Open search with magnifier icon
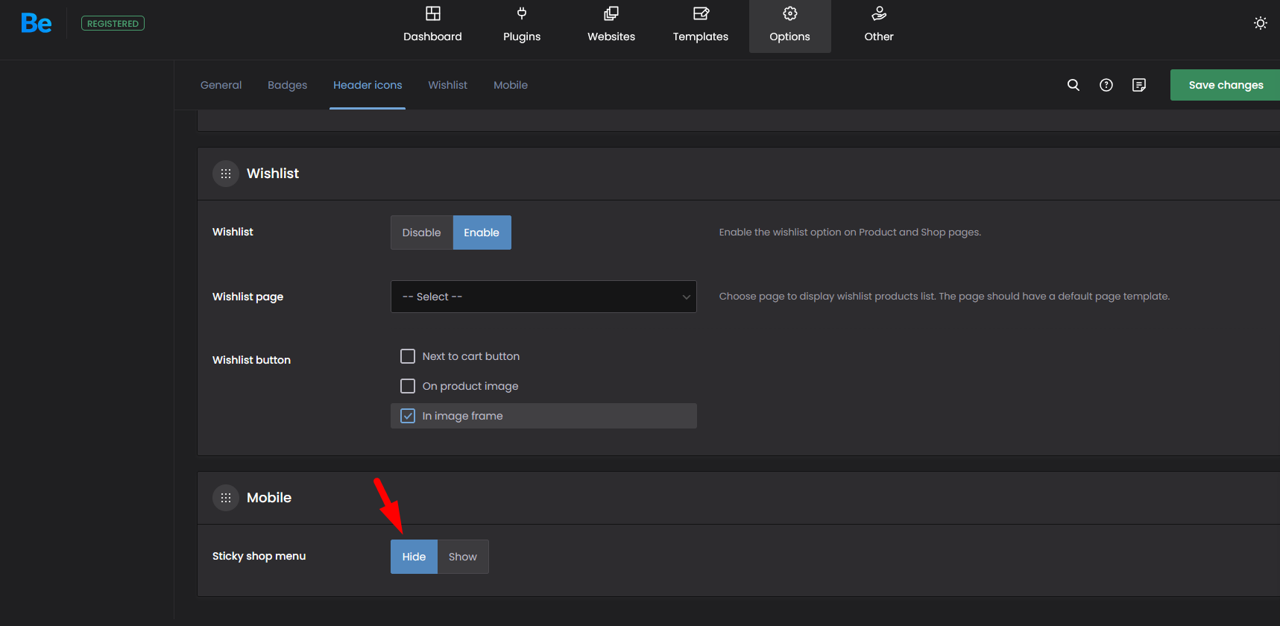1280x626 pixels. click(1074, 85)
